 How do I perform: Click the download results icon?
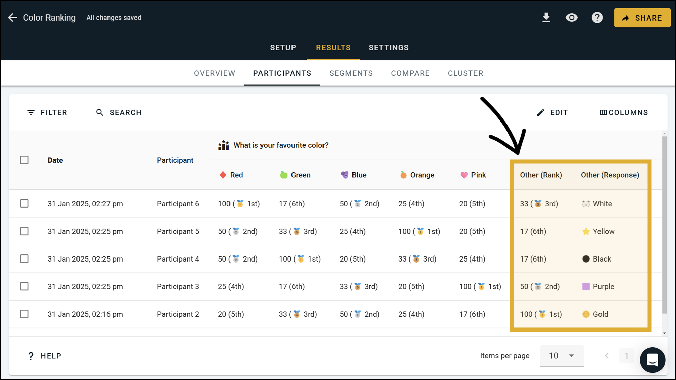[x=546, y=18]
